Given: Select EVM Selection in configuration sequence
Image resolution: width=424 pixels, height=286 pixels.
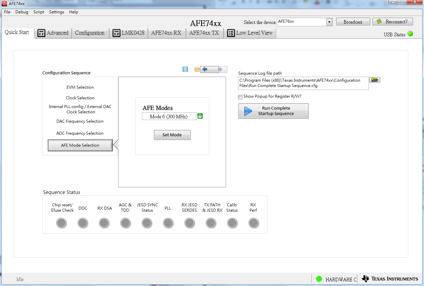Looking at the screenshot, I should tap(80, 87).
